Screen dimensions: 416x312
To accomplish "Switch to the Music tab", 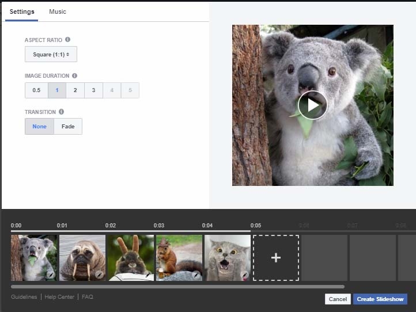I will point(58,12).
